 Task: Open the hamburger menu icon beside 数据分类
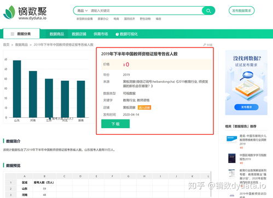click(x=13, y=34)
